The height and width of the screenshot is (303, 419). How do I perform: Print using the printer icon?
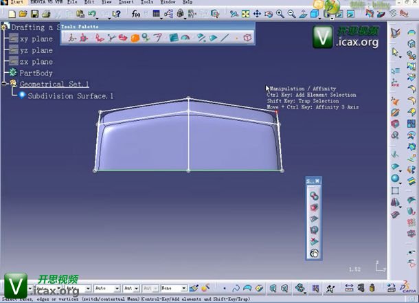pyautogui.click(x=46, y=14)
